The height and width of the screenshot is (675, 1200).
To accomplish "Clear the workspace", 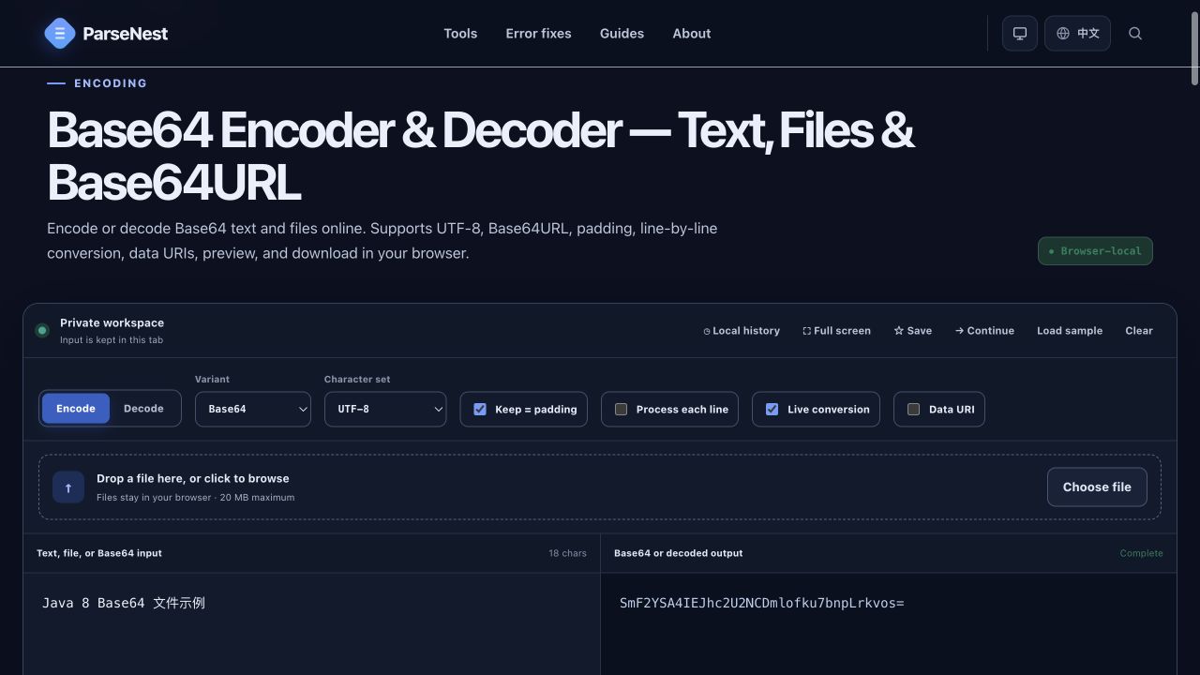I will [1139, 331].
